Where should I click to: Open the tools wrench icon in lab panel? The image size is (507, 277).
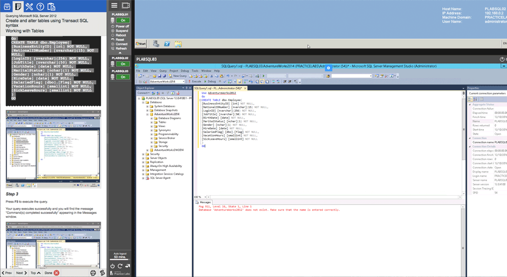pyautogui.click(x=29, y=6)
